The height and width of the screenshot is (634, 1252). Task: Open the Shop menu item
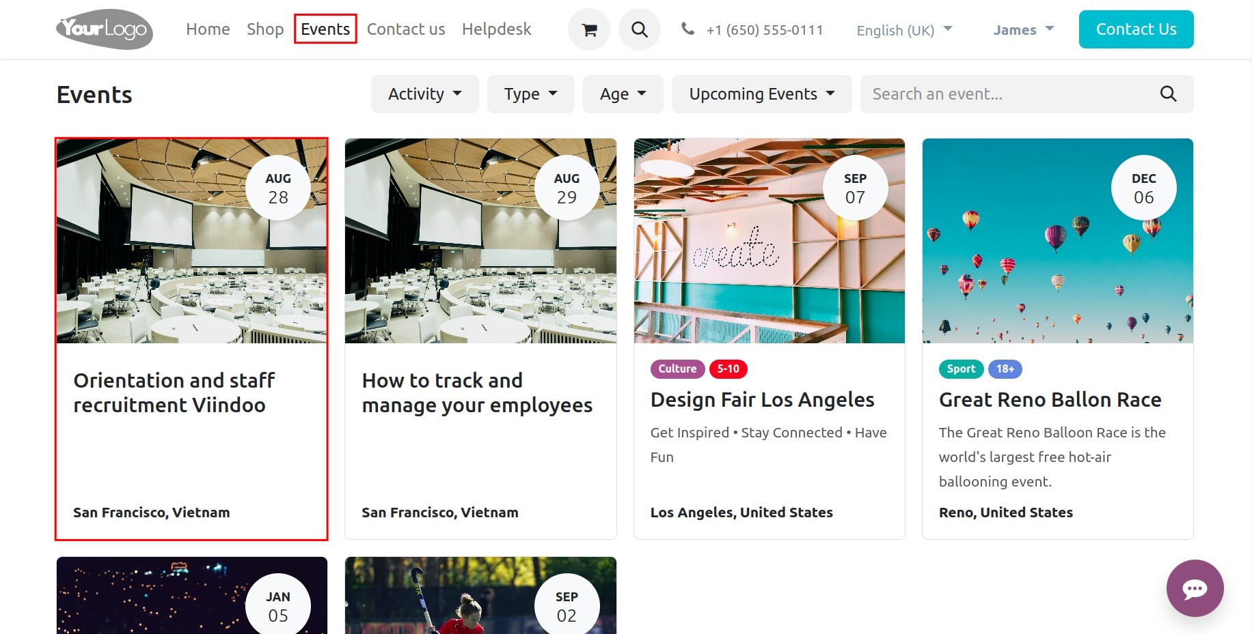pyautogui.click(x=265, y=29)
